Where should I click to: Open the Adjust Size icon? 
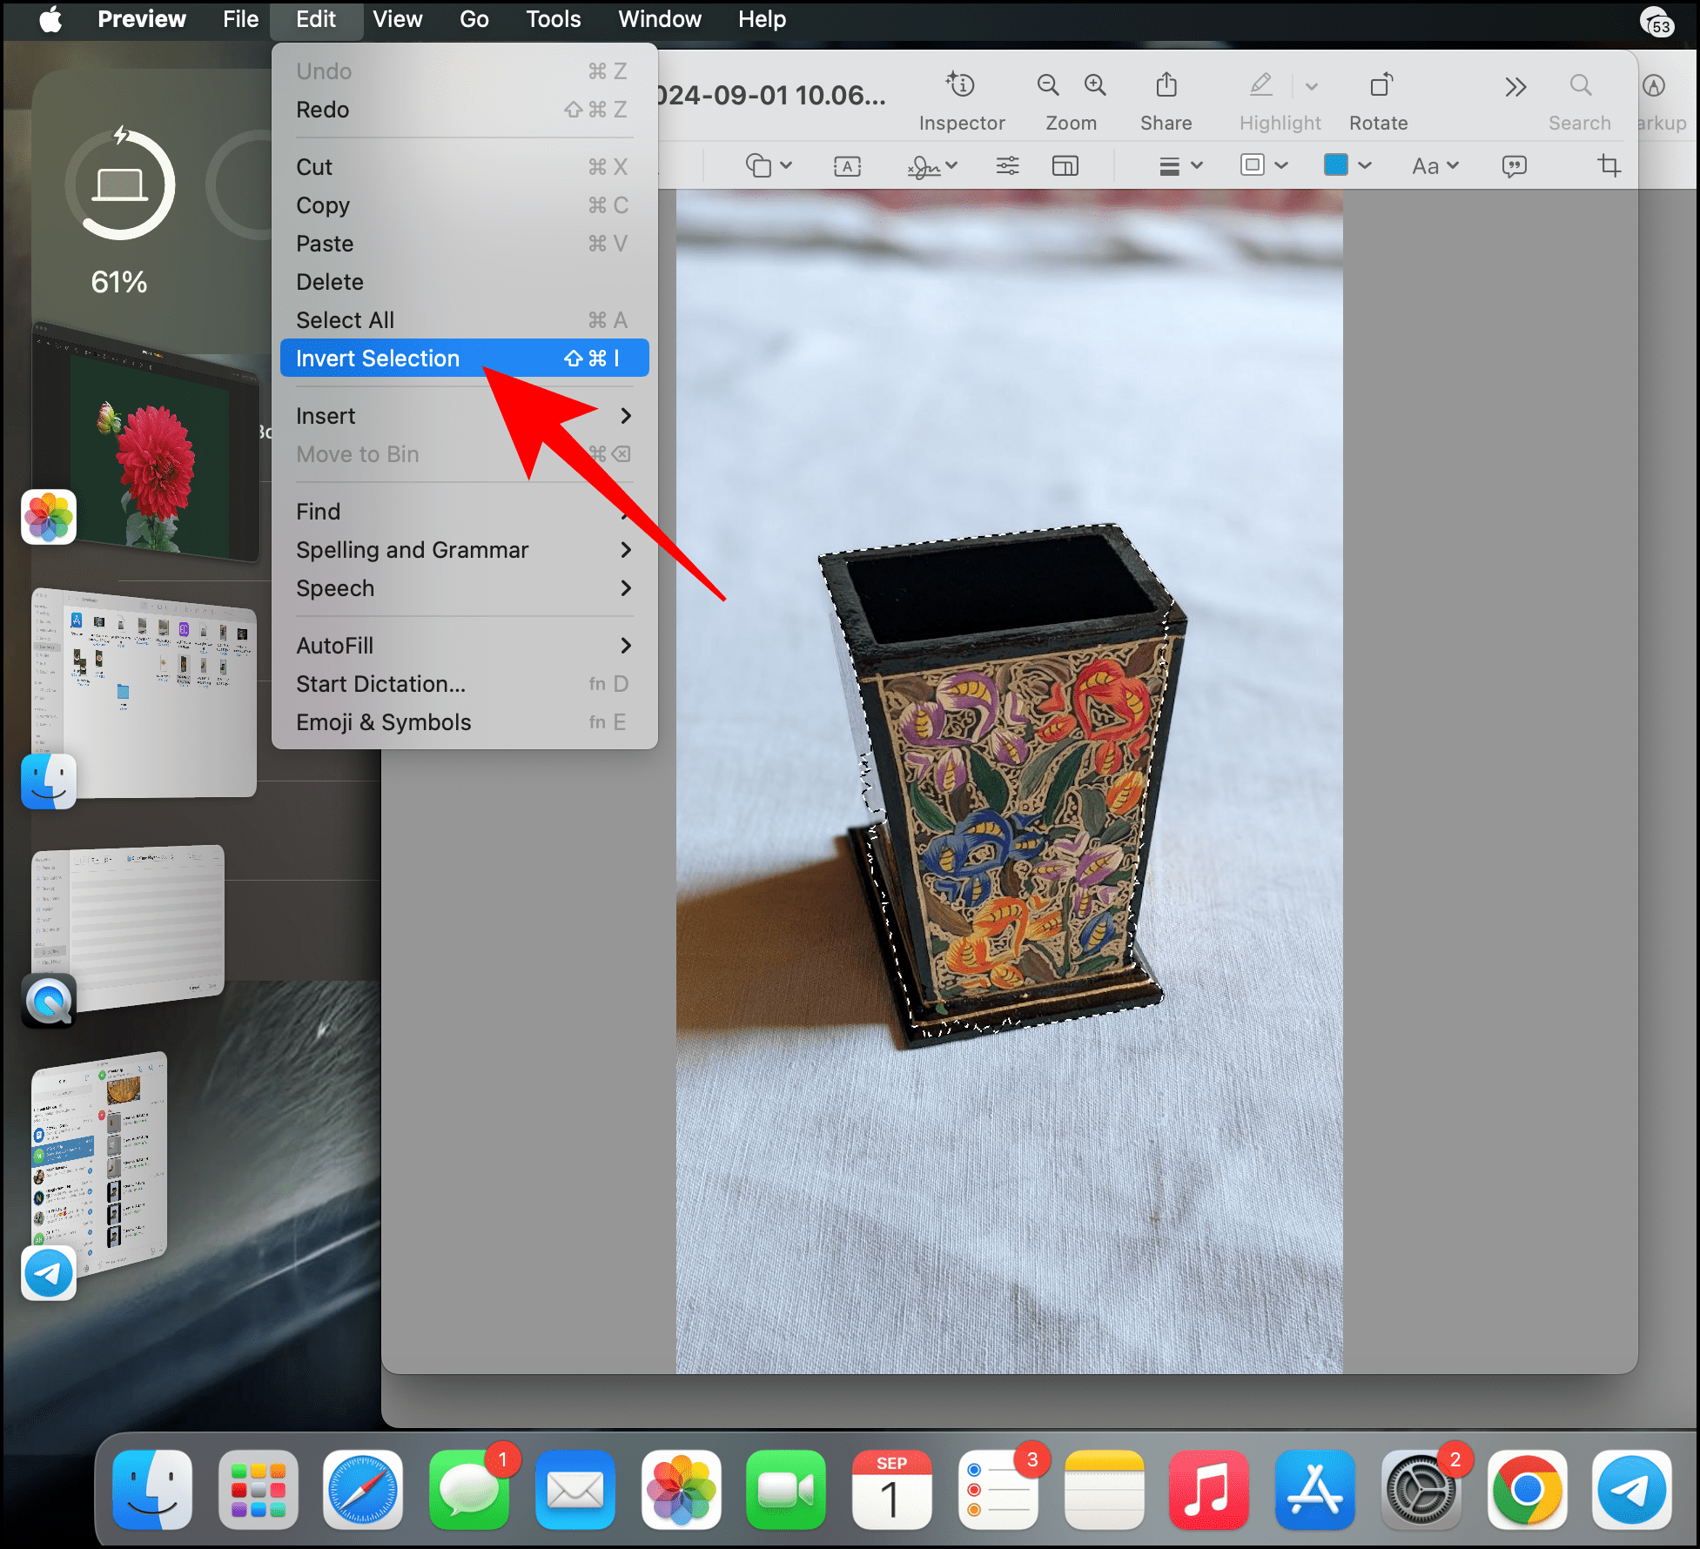point(1065,165)
